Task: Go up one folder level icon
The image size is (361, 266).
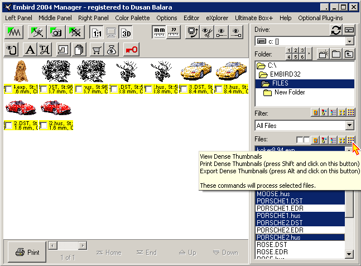Action: [x=349, y=54]
